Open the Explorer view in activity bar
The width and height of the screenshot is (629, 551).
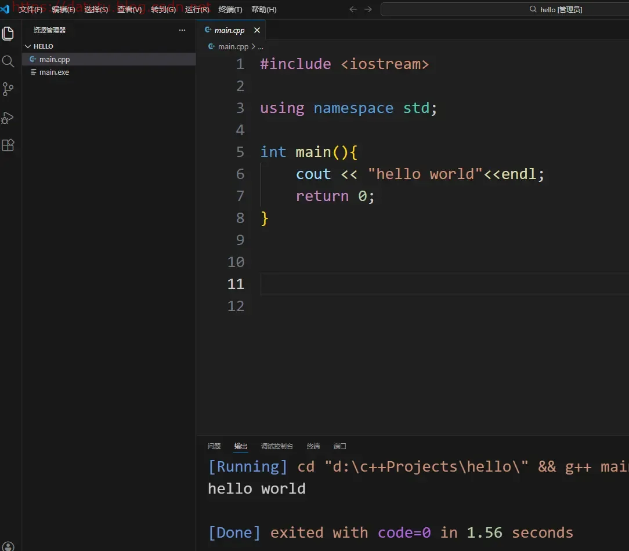tap(8, 34)
